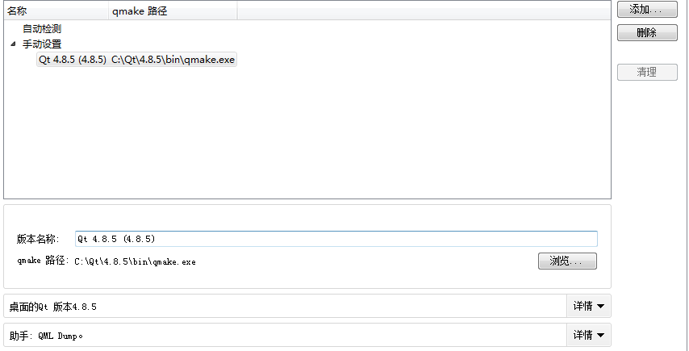This screenshot has height=351, width=689.
Task: Focus the 版本名称 text field
Action: point(336,239)
